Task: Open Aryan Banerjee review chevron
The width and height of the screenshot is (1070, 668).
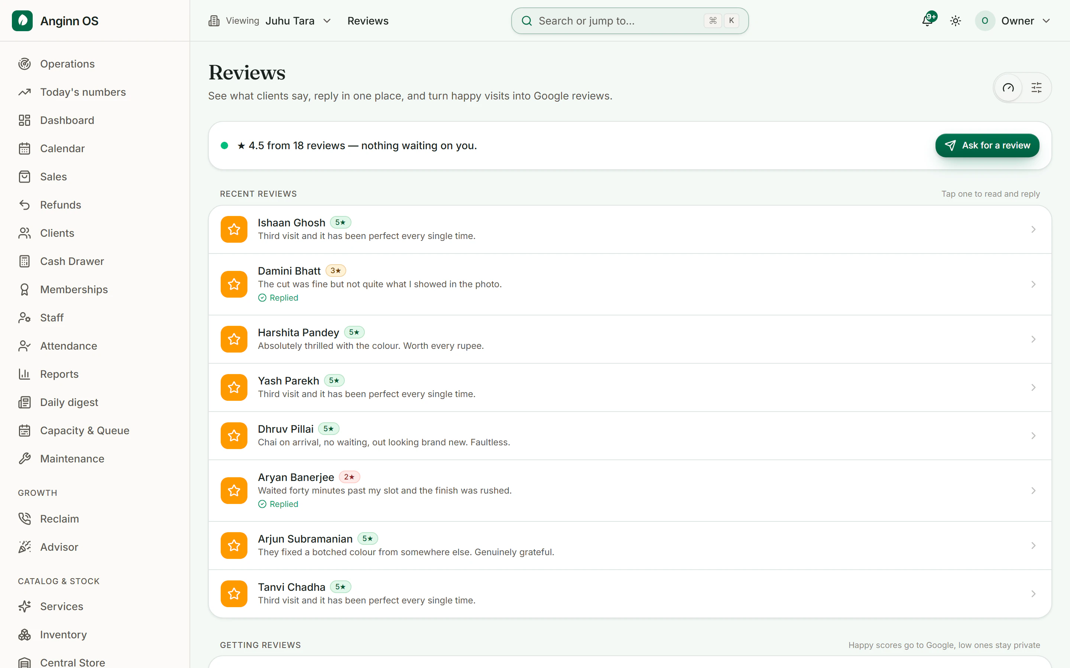Action: [x=1033, y=490]
